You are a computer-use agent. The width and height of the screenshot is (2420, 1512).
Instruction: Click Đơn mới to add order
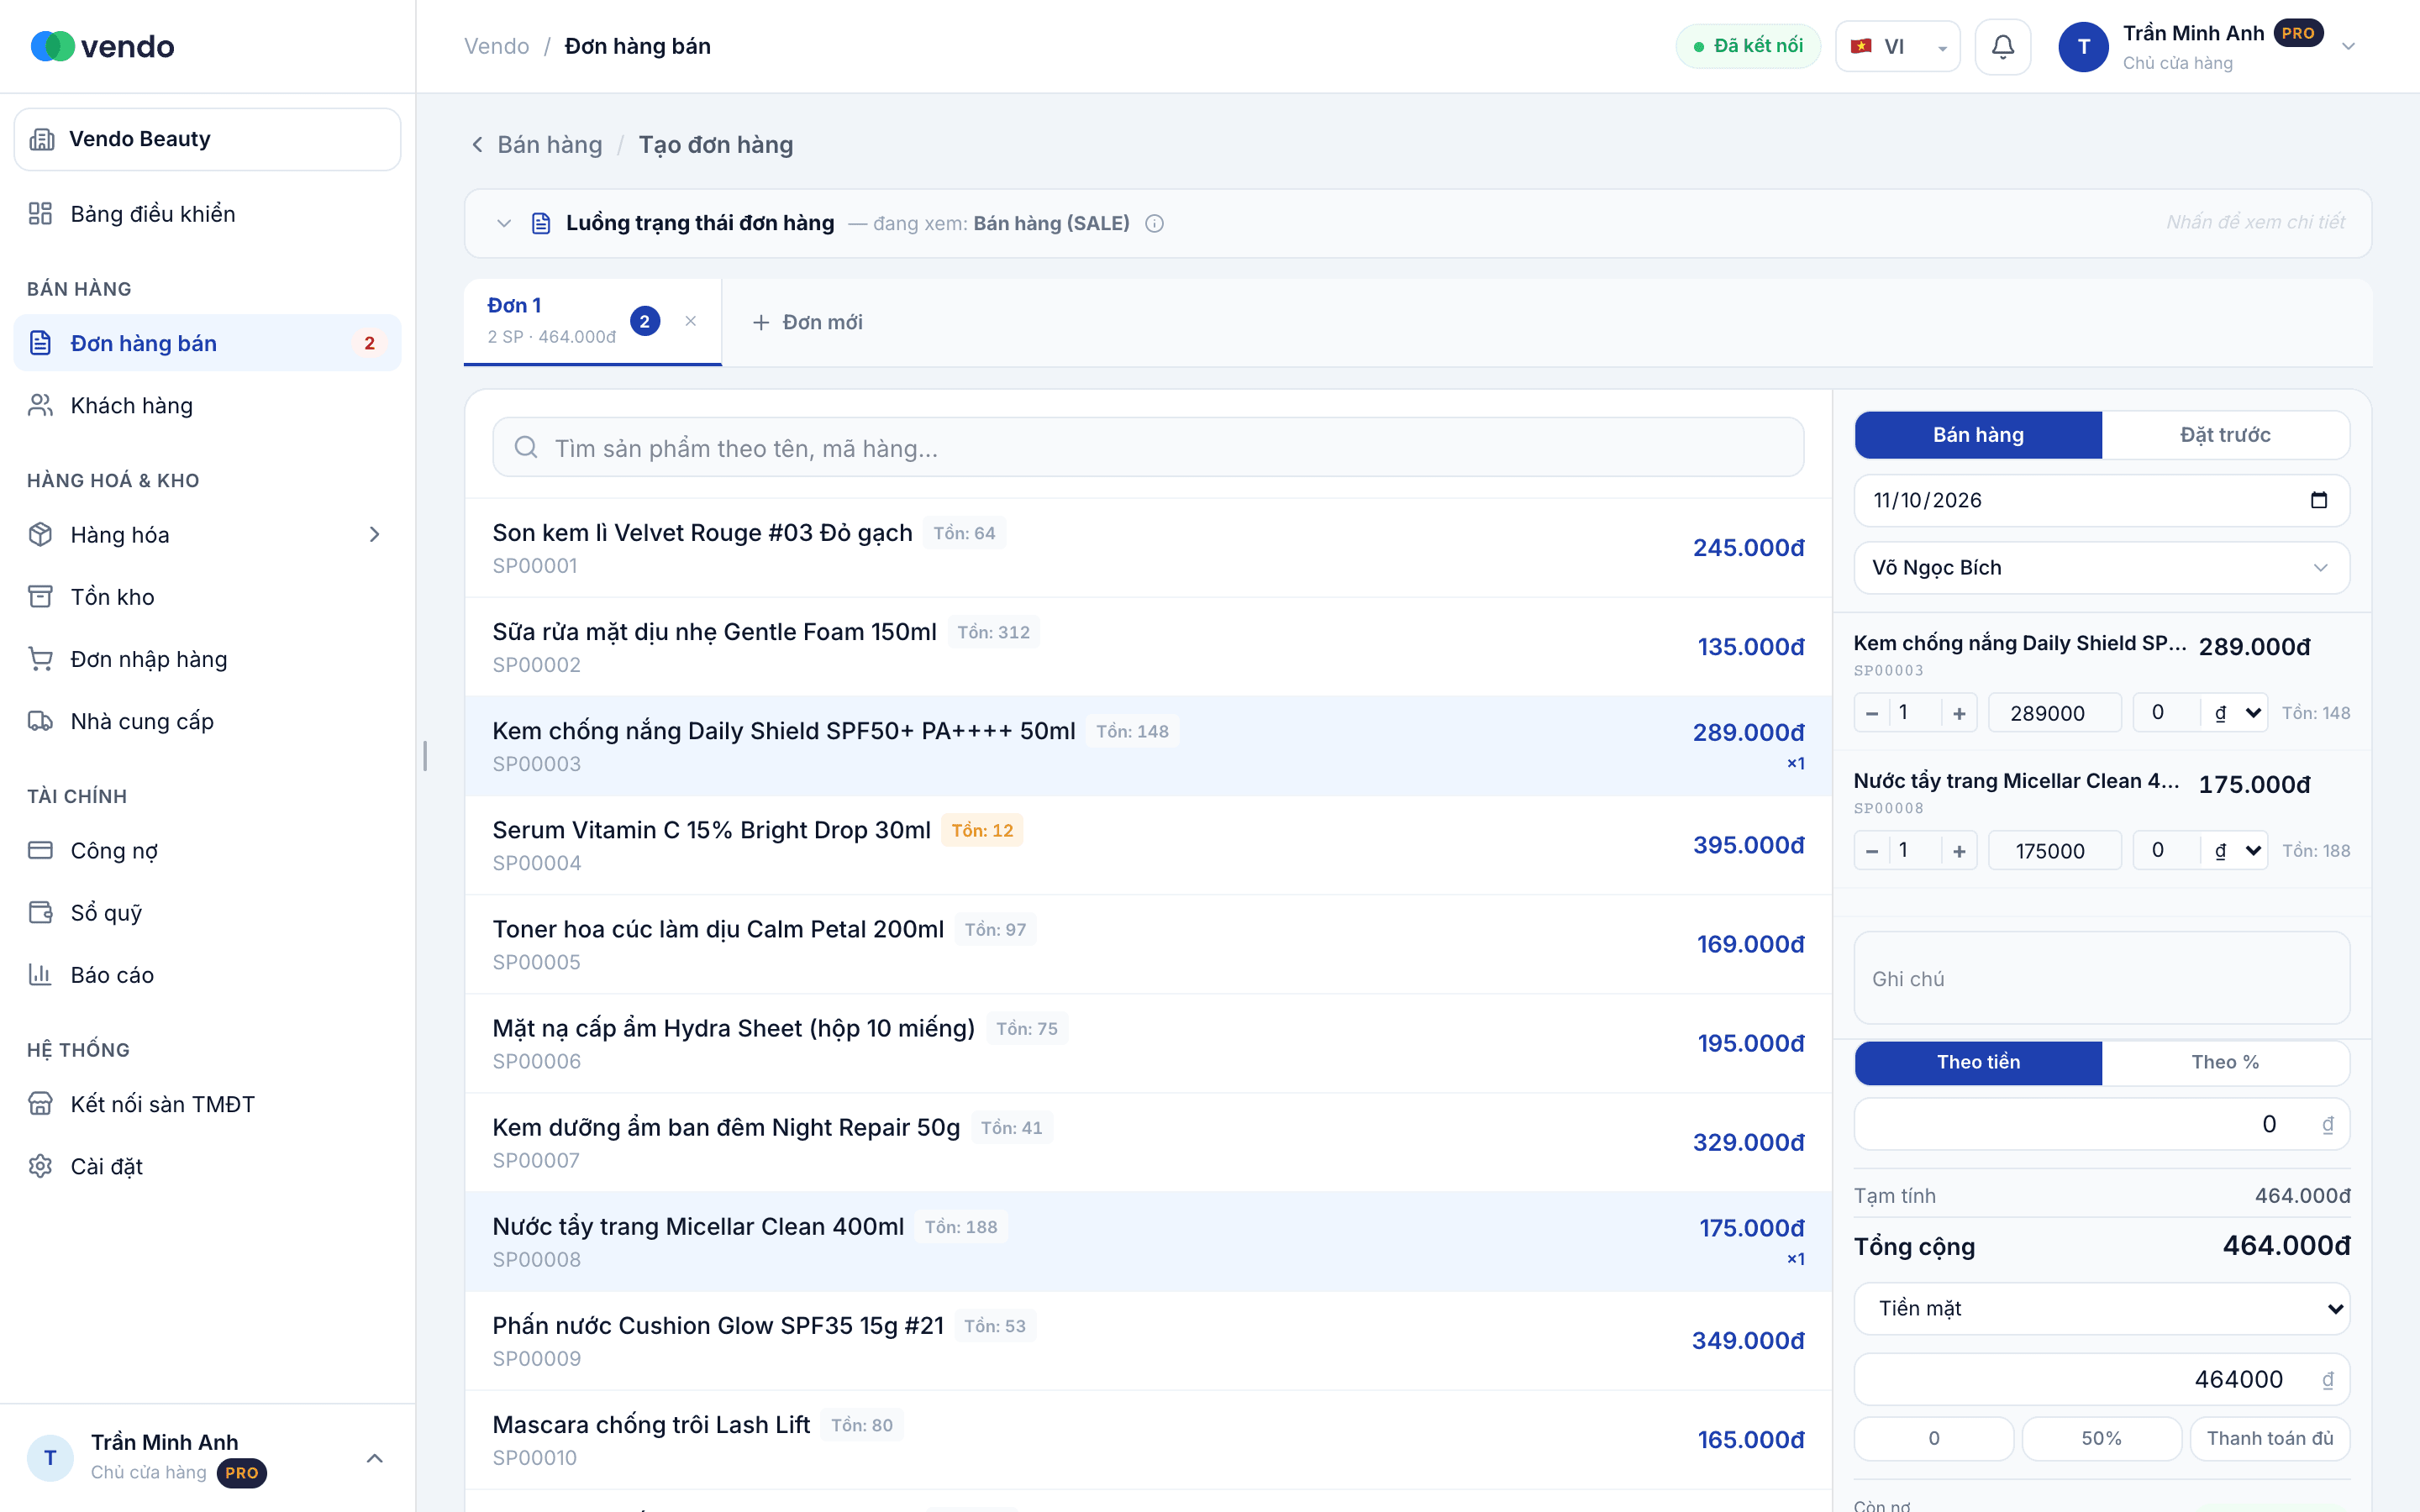coord(808,322)
